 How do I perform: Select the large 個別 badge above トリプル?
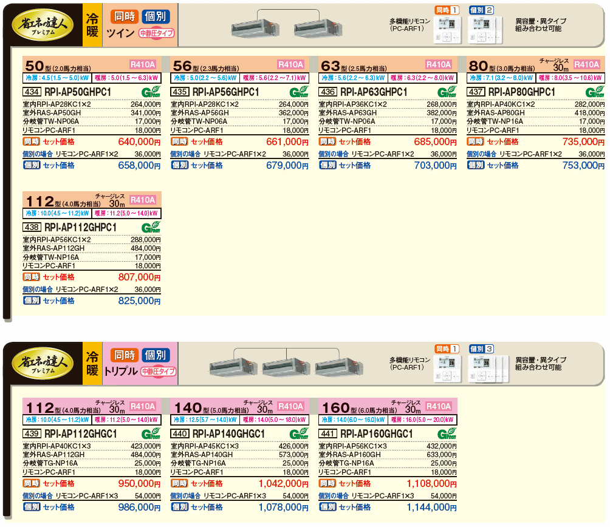pos(155,355)
